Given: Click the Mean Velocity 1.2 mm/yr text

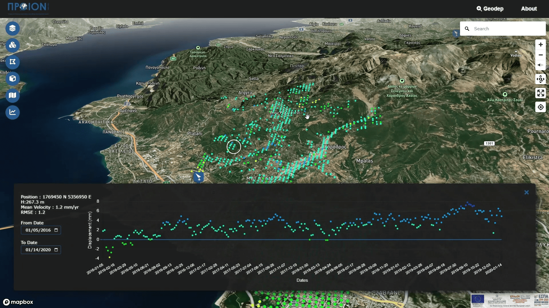Looking at the screenshot, I should (x=50, y=207).
